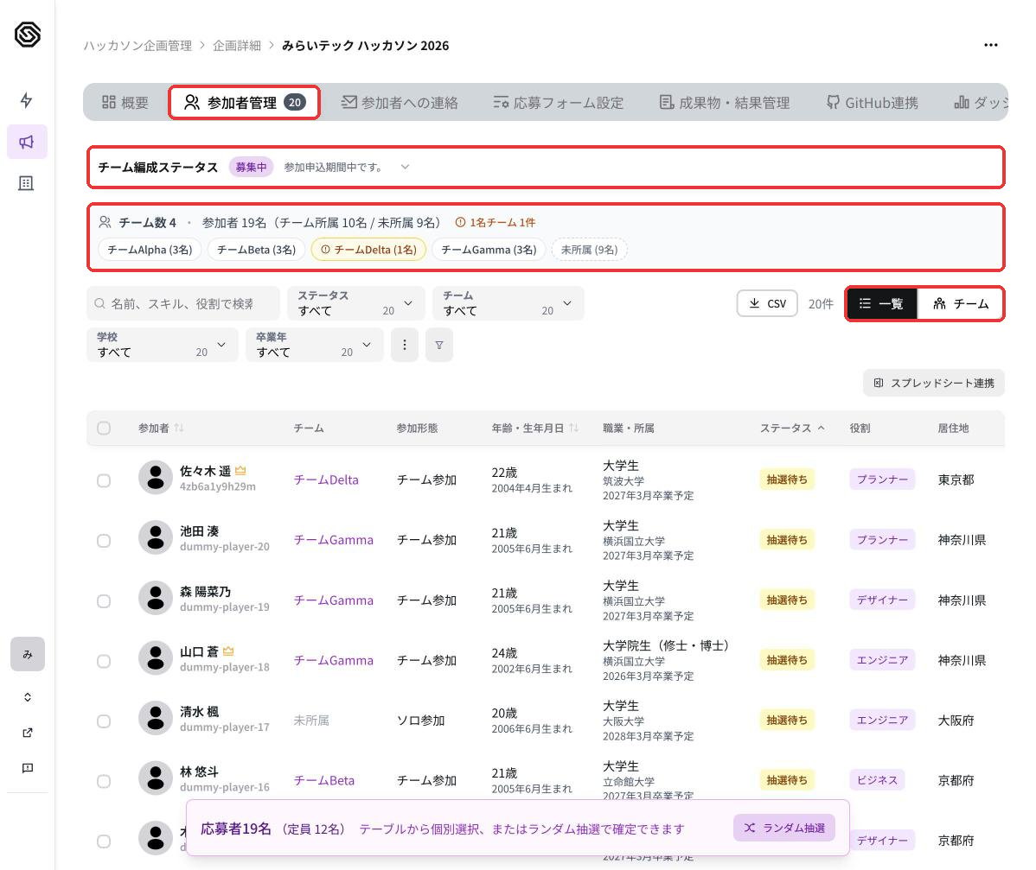
Task: Sort by 参加者 column arrows
Action: pos(179,428)
